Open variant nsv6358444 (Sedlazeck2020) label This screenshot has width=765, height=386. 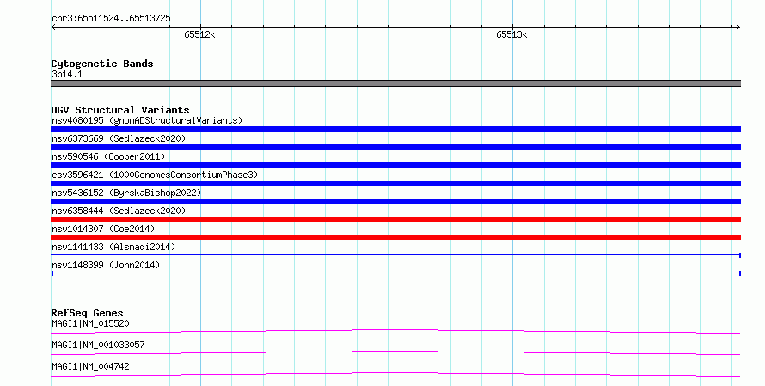(x=119, y=211)
